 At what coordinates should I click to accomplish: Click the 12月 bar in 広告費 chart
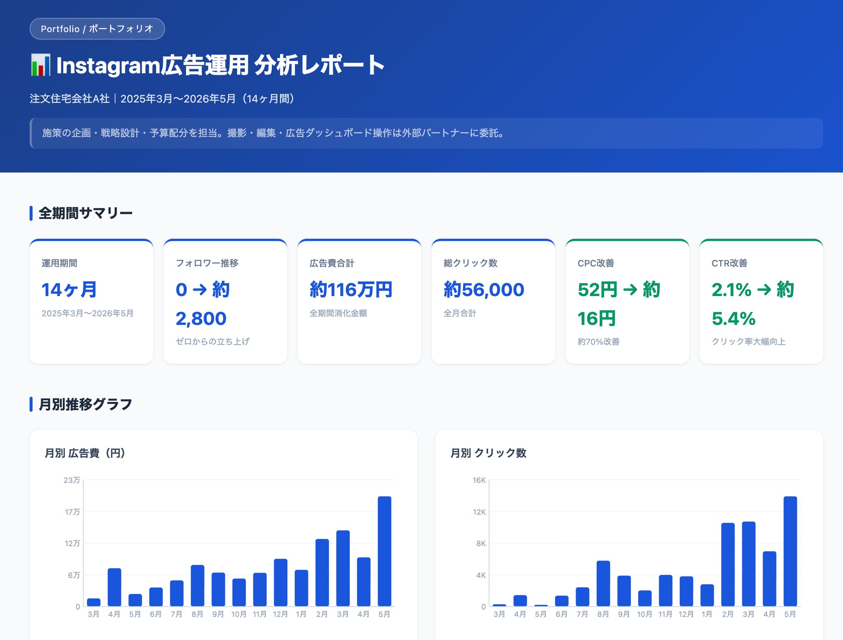281,582
